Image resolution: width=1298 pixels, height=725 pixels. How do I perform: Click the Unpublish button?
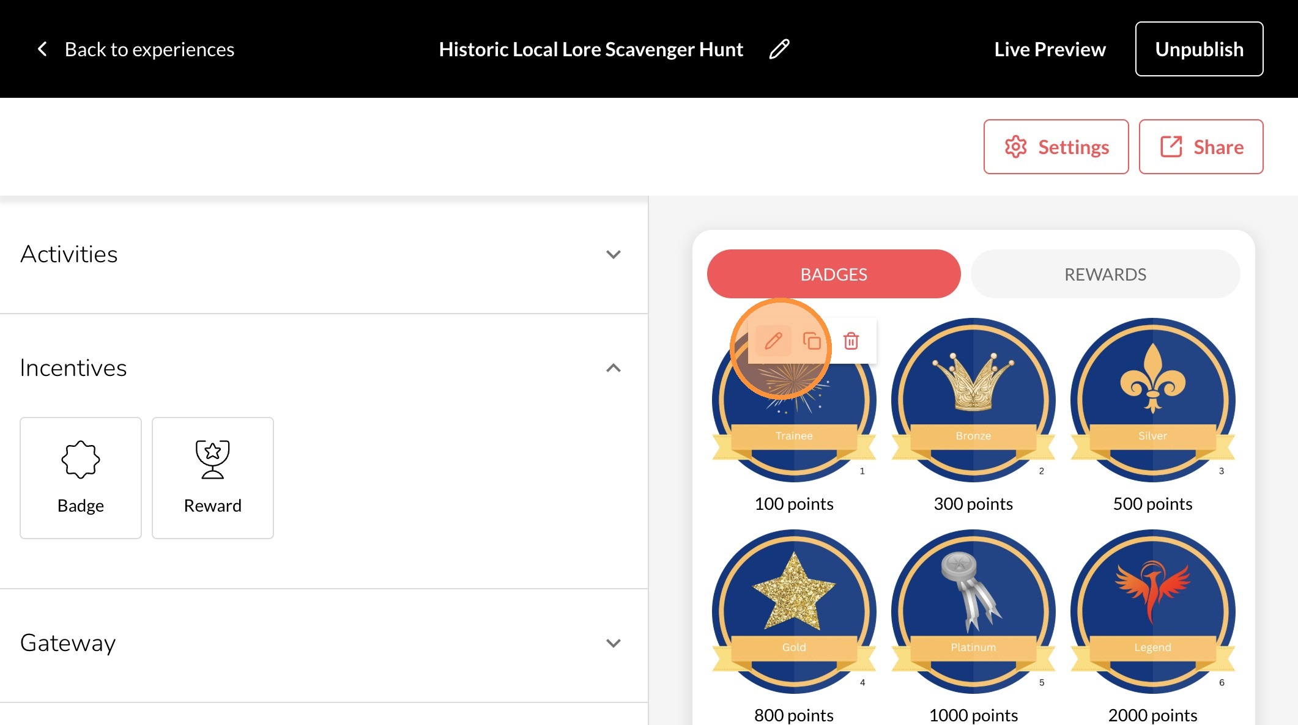tap(1199, 49)
